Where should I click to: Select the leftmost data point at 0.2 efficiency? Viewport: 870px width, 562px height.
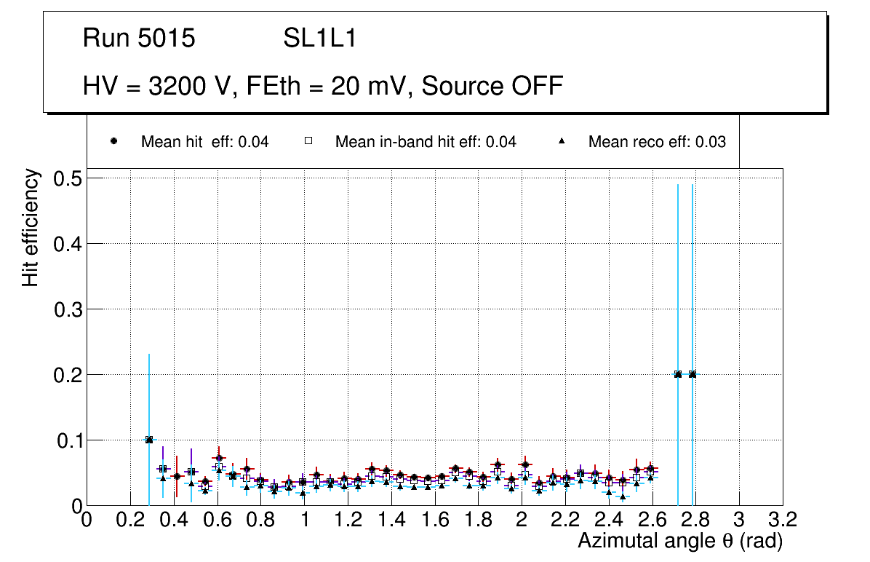(x=678, y=374)
